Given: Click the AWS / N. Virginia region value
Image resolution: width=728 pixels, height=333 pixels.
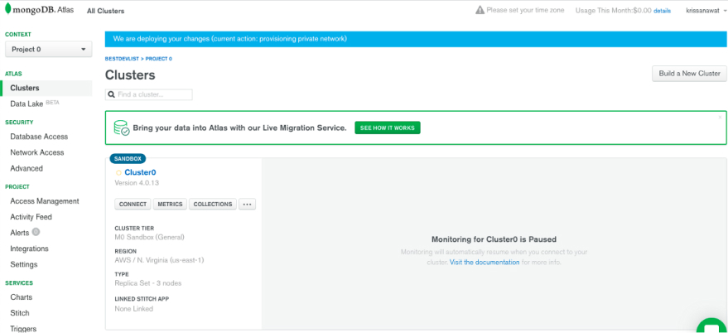Looking at the screenshot, I should pos(159,260).
